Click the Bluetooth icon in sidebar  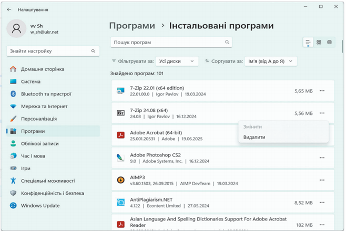click(13, 94)
